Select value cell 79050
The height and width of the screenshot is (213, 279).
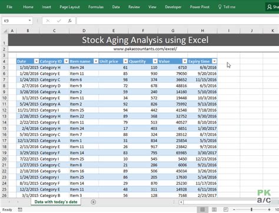[x=173, y=74]
